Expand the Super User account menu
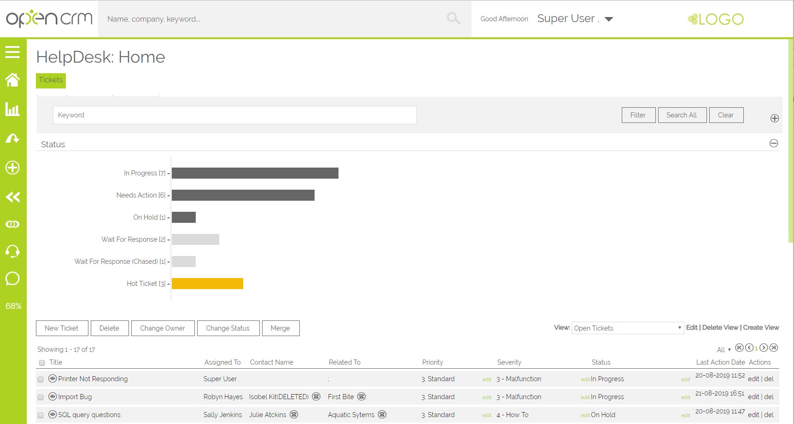This screenshot has width=794, height=424. point(608,19)
